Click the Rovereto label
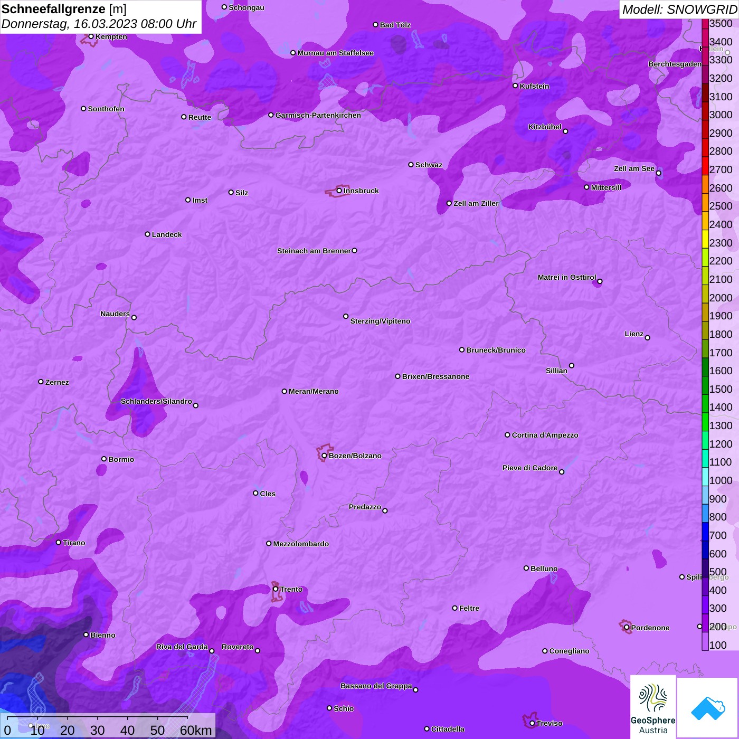Screen dimensions: 739x739 click(238, 647)
